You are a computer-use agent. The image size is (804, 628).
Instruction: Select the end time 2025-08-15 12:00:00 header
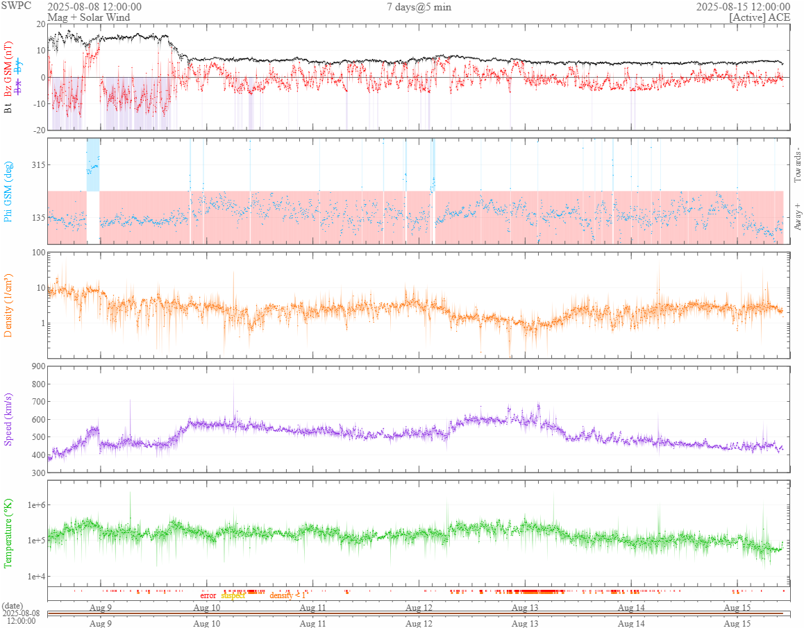(x=743, y=7)
